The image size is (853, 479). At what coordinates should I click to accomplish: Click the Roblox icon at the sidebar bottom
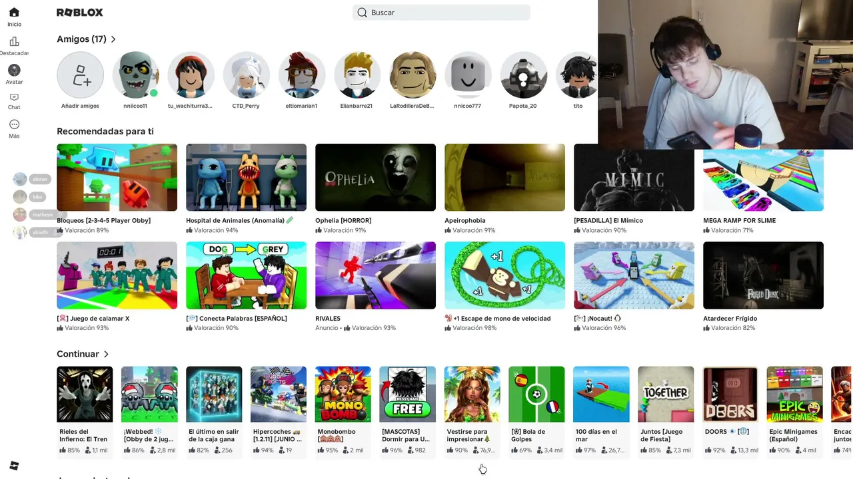click(x=14, y=466)
